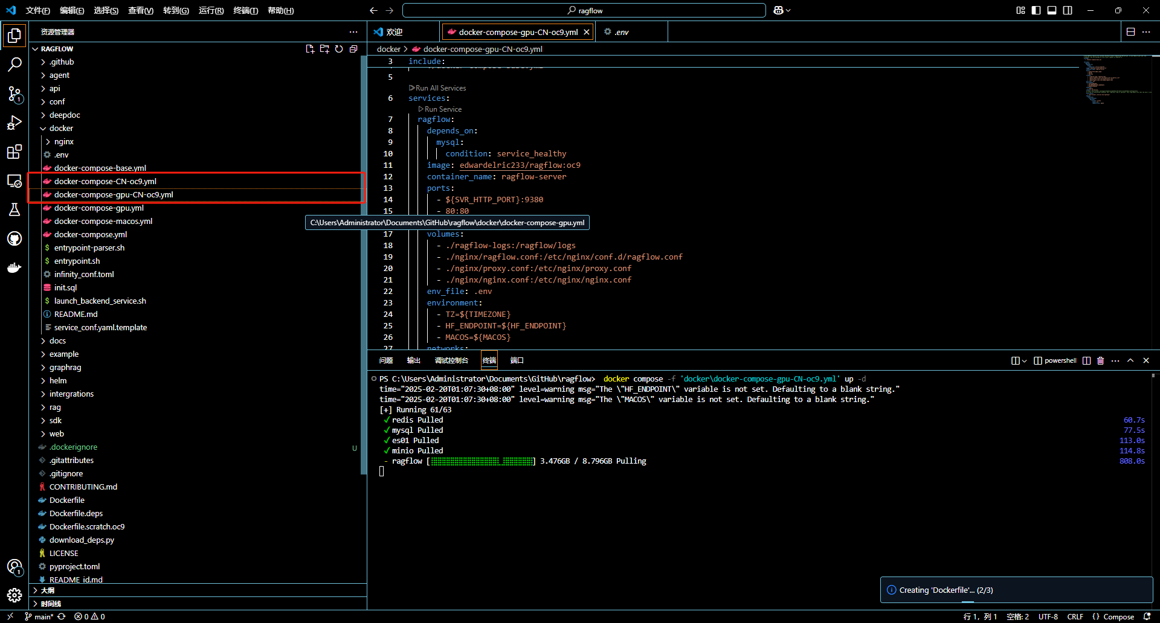Open the Accounts menu
1160x623 pixels.
[x=14, y=567]
